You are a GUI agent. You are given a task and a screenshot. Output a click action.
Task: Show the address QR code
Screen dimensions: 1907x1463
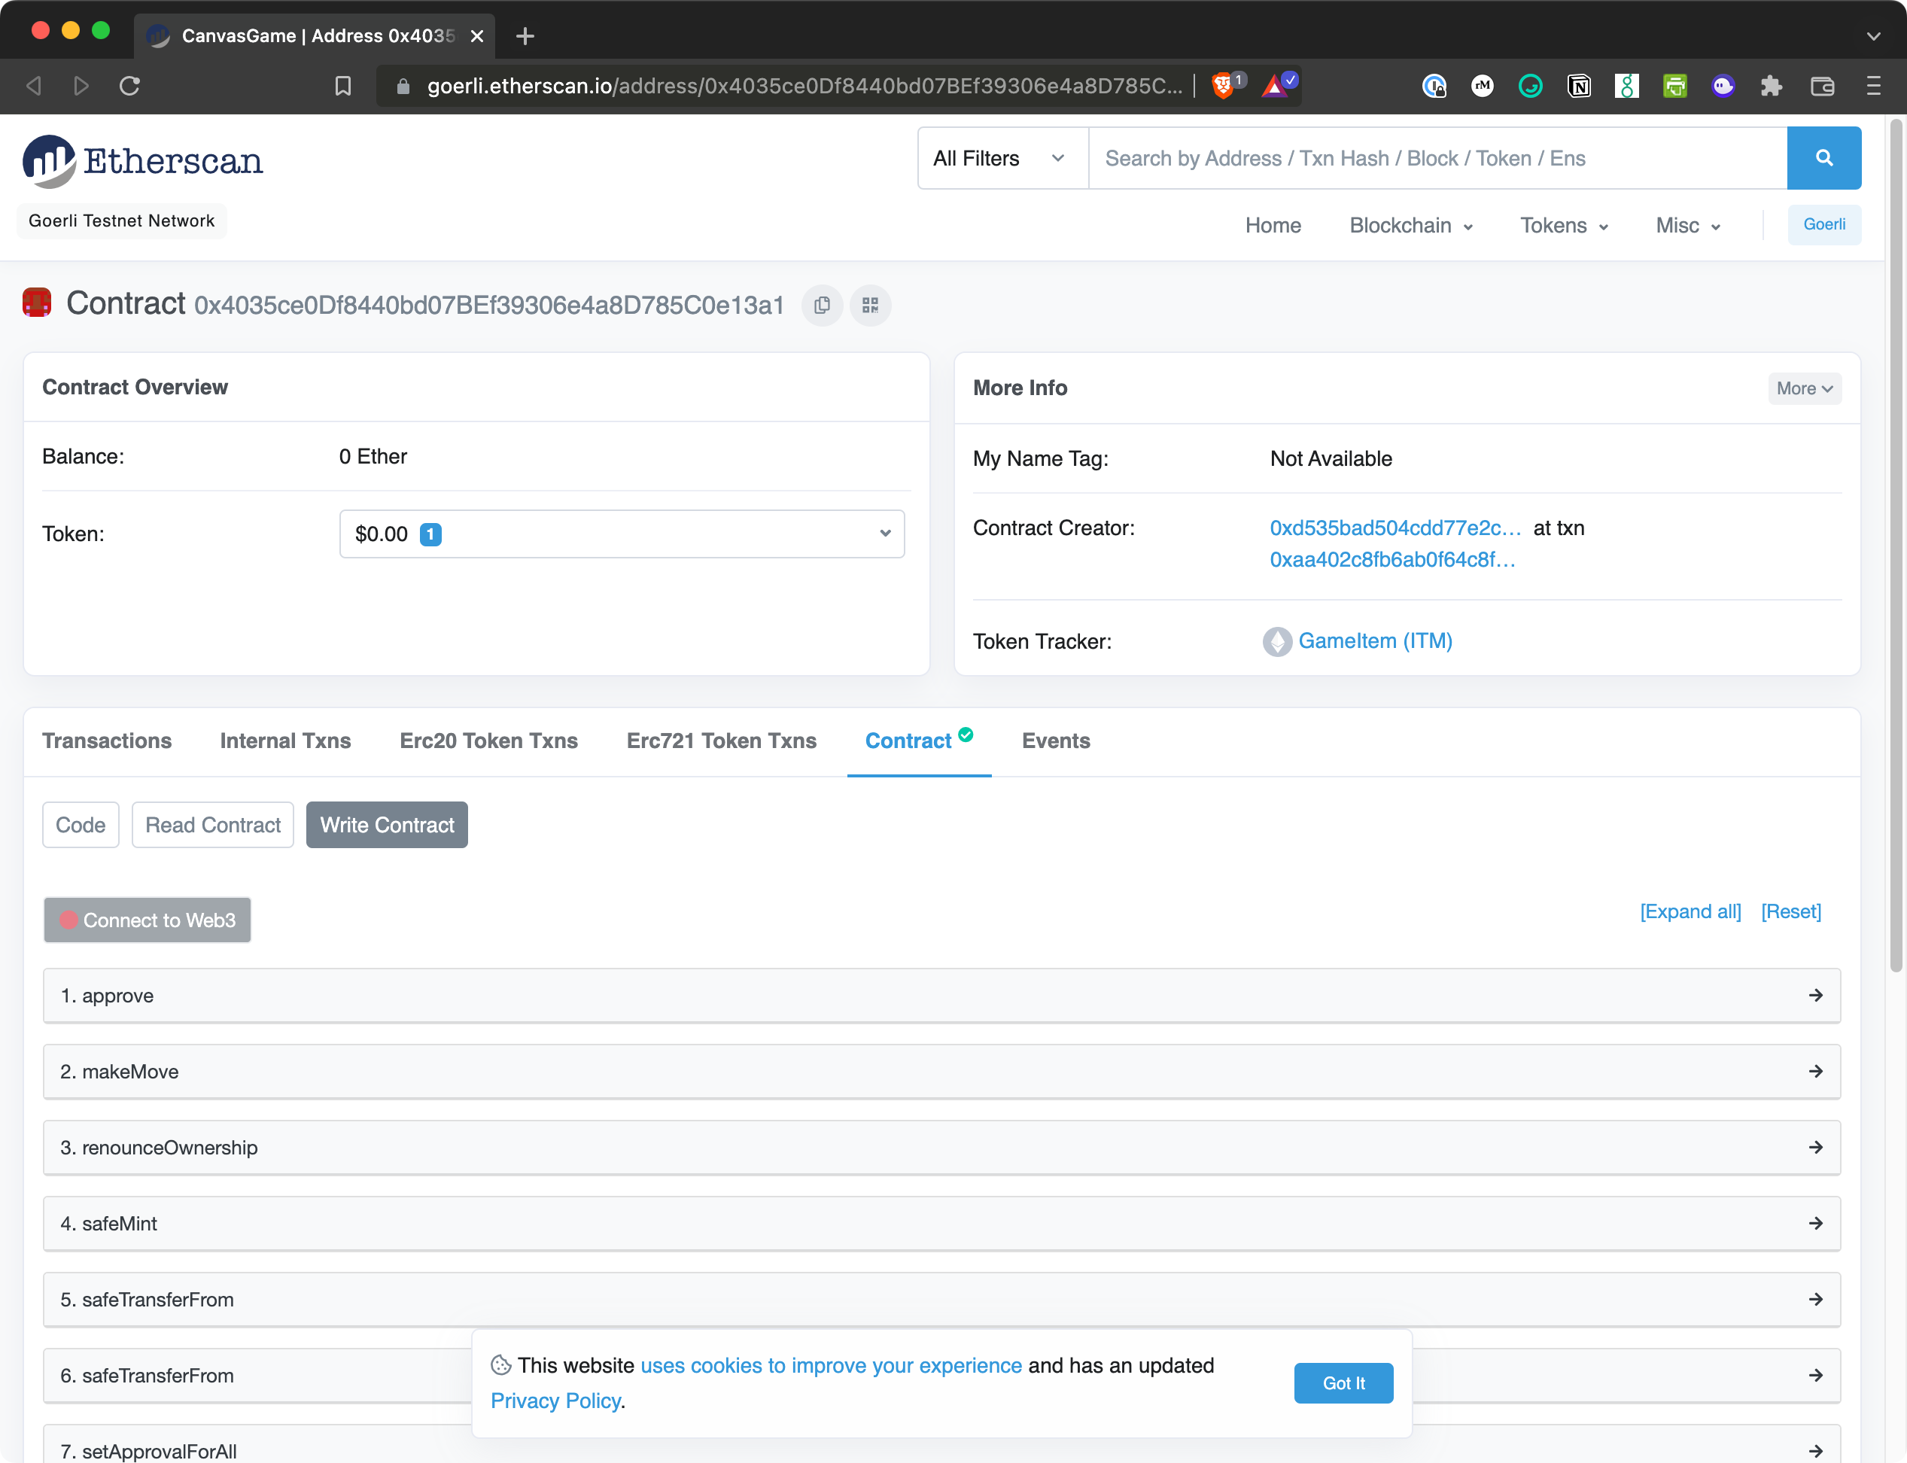pyautogui.click(x=870, y=306)
